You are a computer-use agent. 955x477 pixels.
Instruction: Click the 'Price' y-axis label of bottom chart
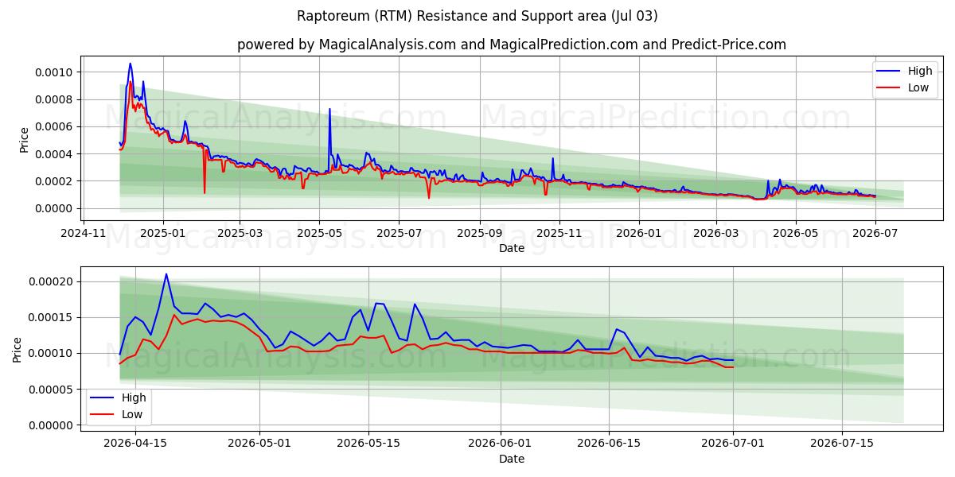(x=18, y=350)
